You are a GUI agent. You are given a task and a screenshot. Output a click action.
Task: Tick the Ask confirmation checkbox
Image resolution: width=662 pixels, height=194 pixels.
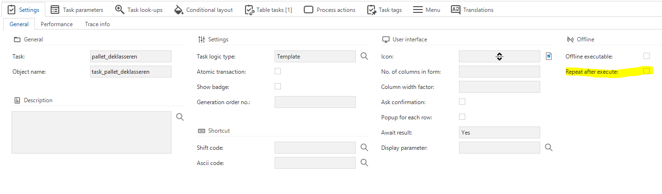click(x=462, y=102)
